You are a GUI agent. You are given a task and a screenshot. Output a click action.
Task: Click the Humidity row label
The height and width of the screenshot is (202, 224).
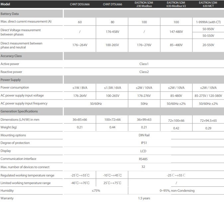7,191
